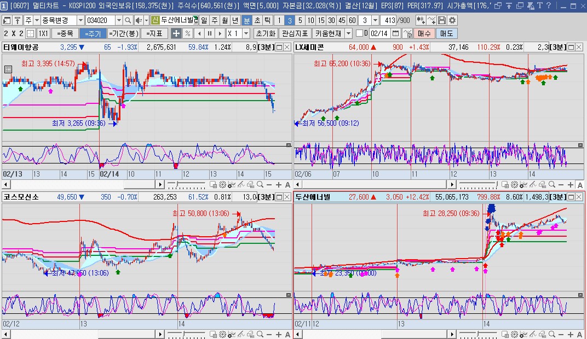Select the 초 seconds period tab
Screen dimensions: 587x339
(x=257, y=20)
